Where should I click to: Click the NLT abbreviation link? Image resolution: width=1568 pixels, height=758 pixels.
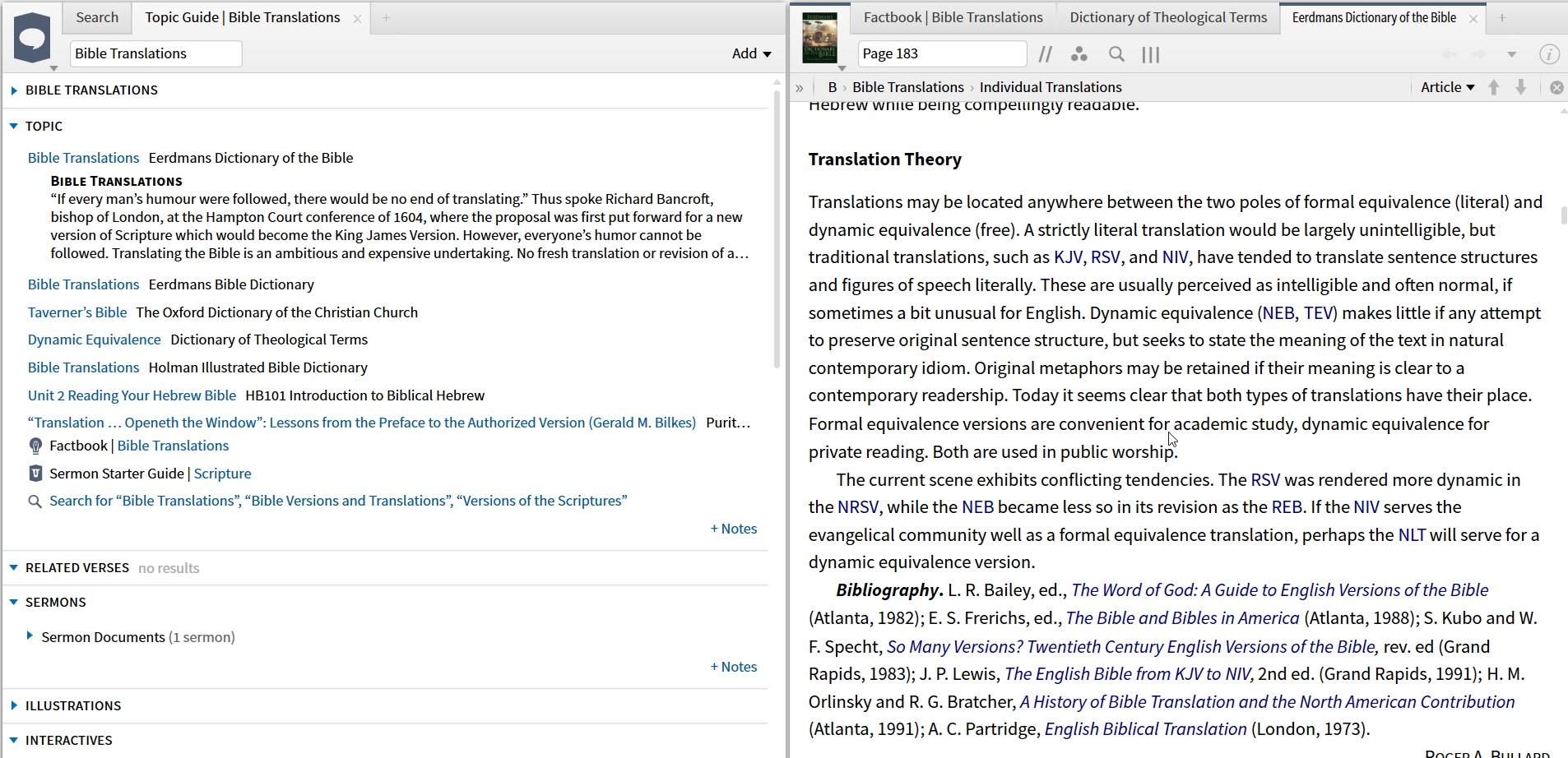tap(1412, 535)
